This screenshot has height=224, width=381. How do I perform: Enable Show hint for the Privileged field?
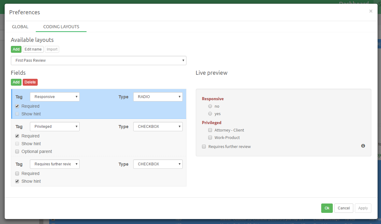pos(17,144)
